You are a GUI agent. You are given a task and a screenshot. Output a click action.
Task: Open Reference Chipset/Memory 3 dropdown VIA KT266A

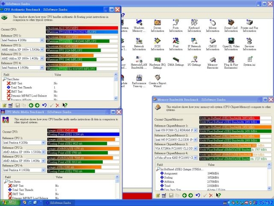click(195, 148)
